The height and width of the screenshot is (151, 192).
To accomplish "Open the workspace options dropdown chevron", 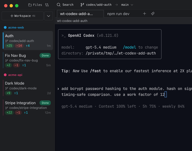I will tap(48, 16).
